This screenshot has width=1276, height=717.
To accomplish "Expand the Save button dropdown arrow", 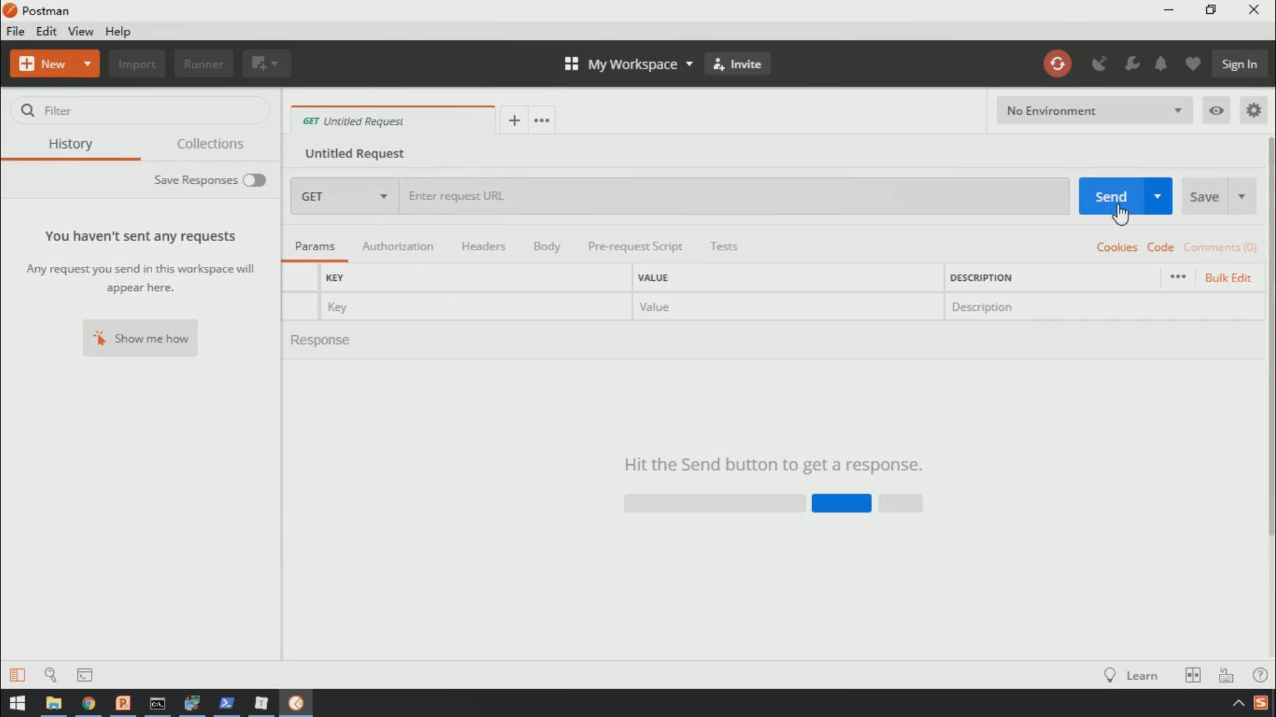I will pyautogui.click(x=1242, y=196).
